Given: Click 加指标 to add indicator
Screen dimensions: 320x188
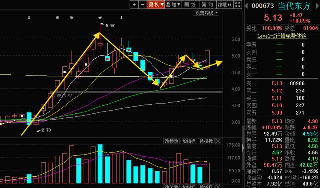Looking at the screenshot, I should pos(189,141).
